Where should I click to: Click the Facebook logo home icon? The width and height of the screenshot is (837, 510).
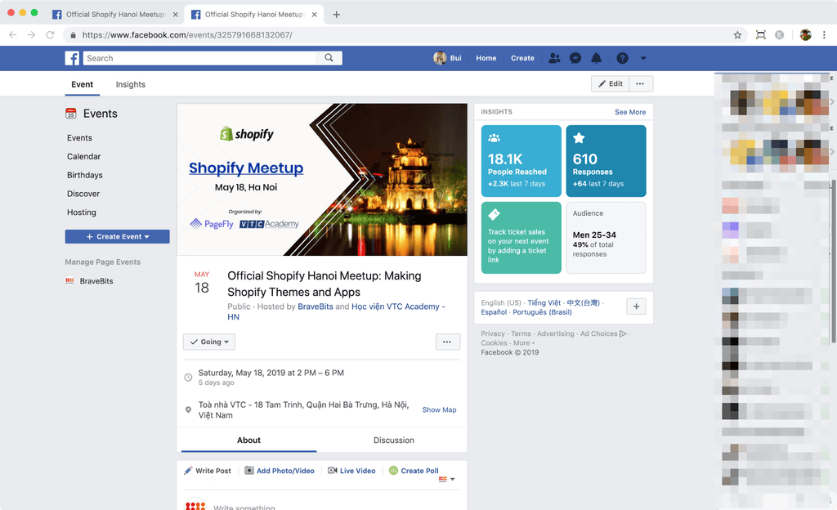point(72,58)
